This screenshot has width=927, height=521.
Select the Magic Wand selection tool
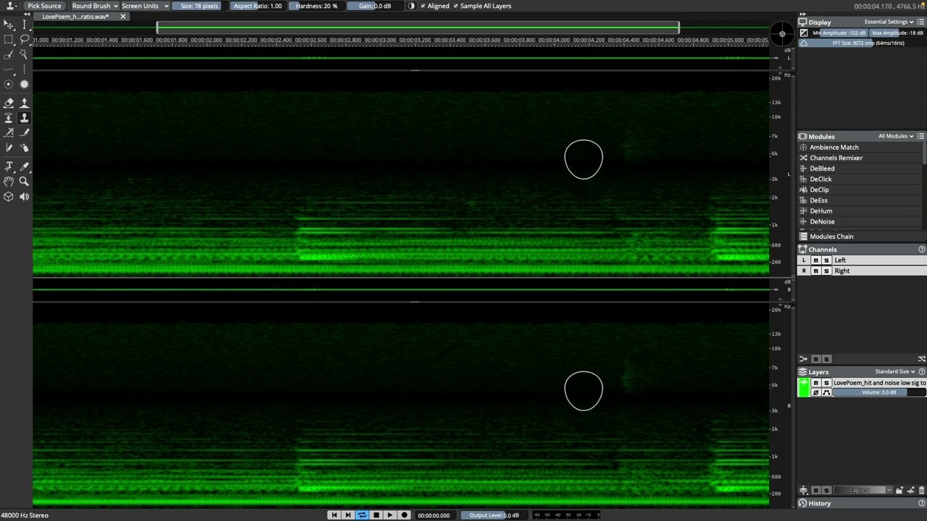(x=24, y=54)
